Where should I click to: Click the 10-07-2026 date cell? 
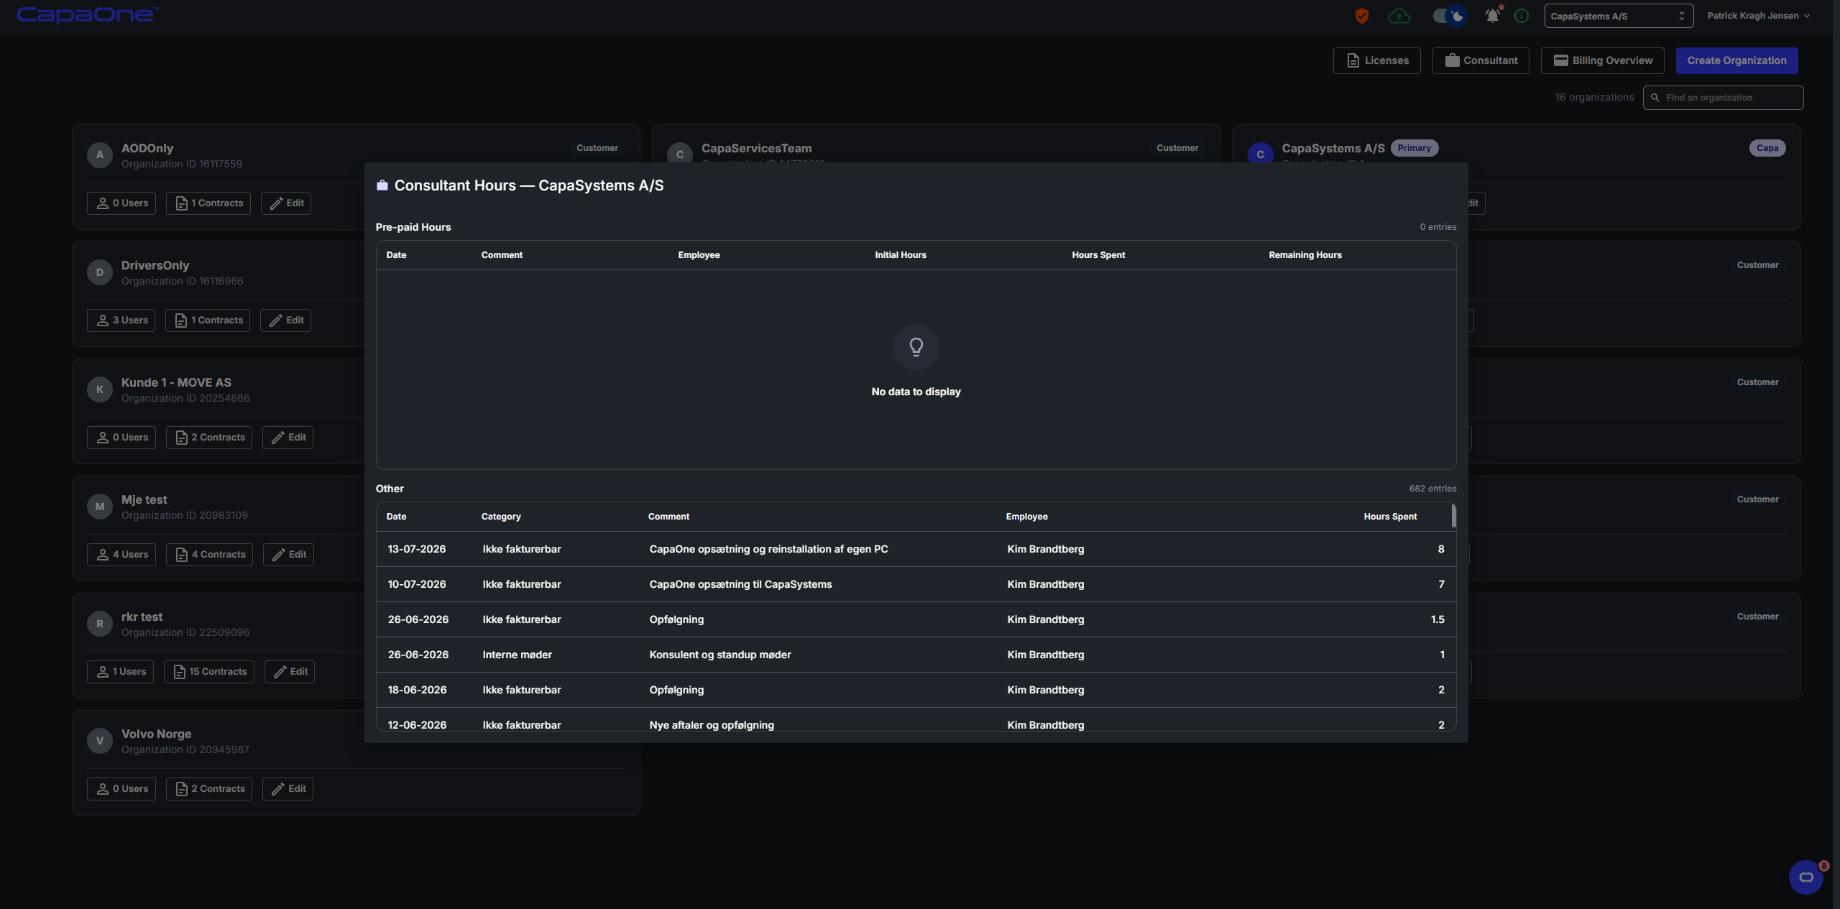(417, 584)
